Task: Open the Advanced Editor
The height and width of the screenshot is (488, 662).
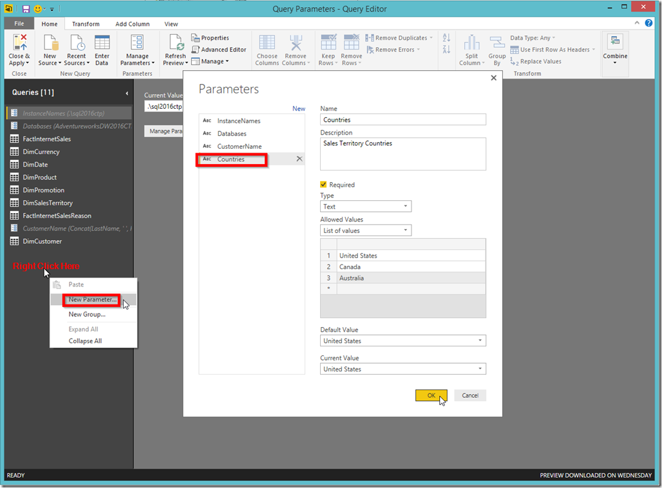Action: (x=219, y=50)
